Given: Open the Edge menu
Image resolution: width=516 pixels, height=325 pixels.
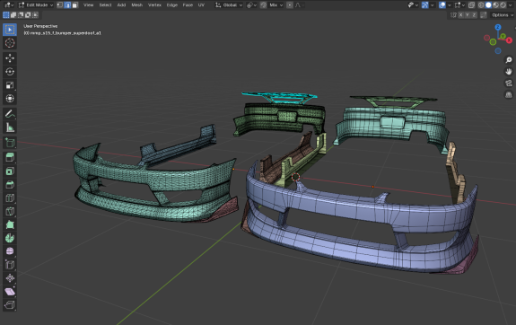Looking at the screenshot, I should pyautogui.click(x=171, y=5).
